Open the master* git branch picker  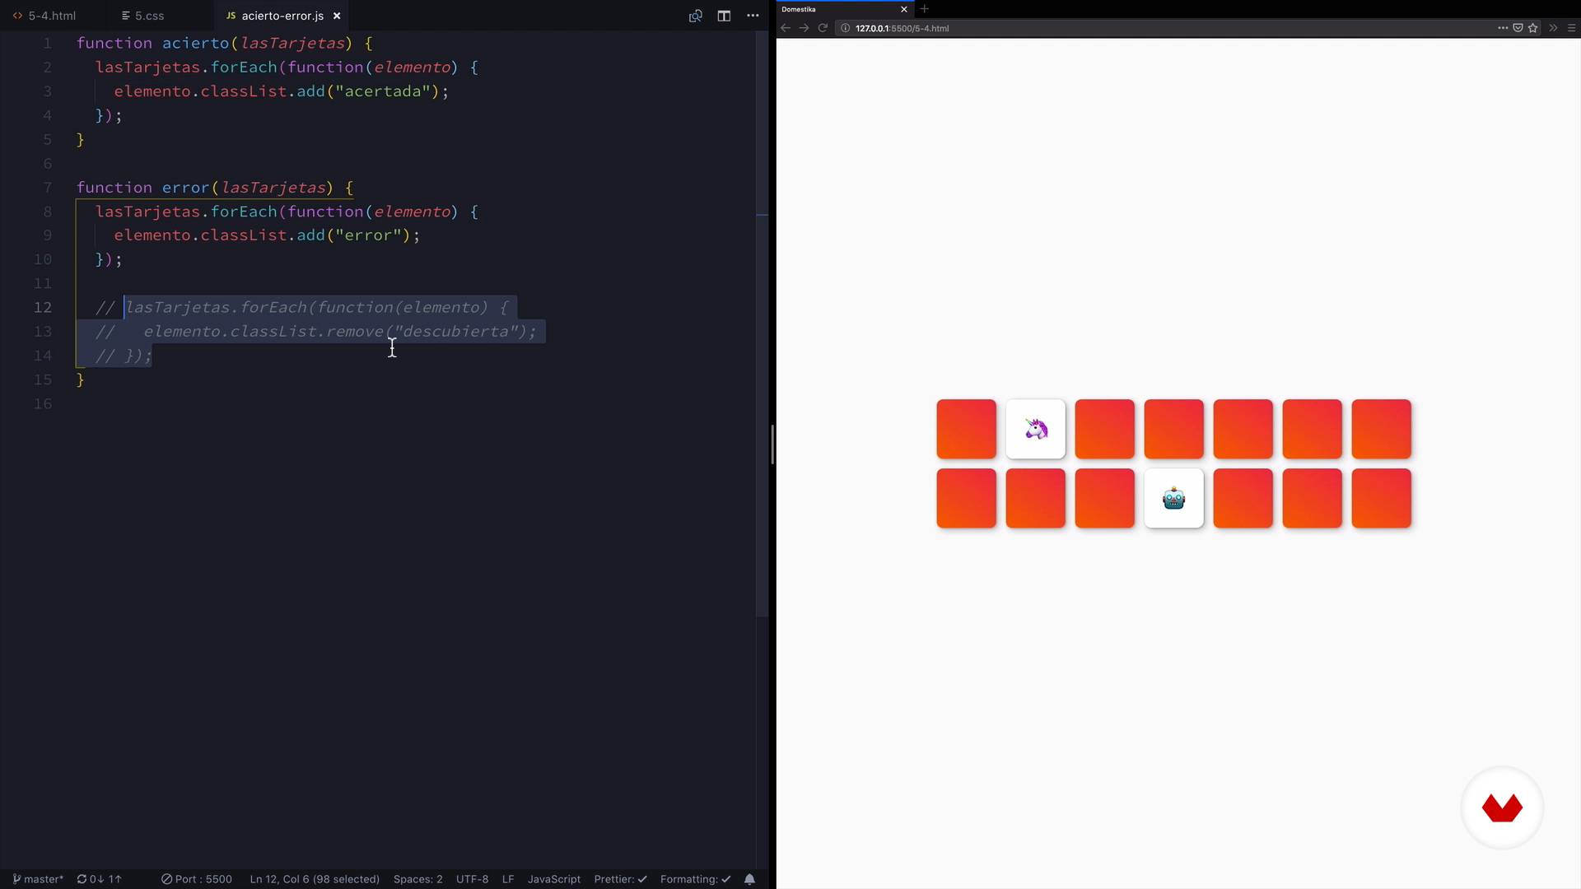(x=38, y=879)
